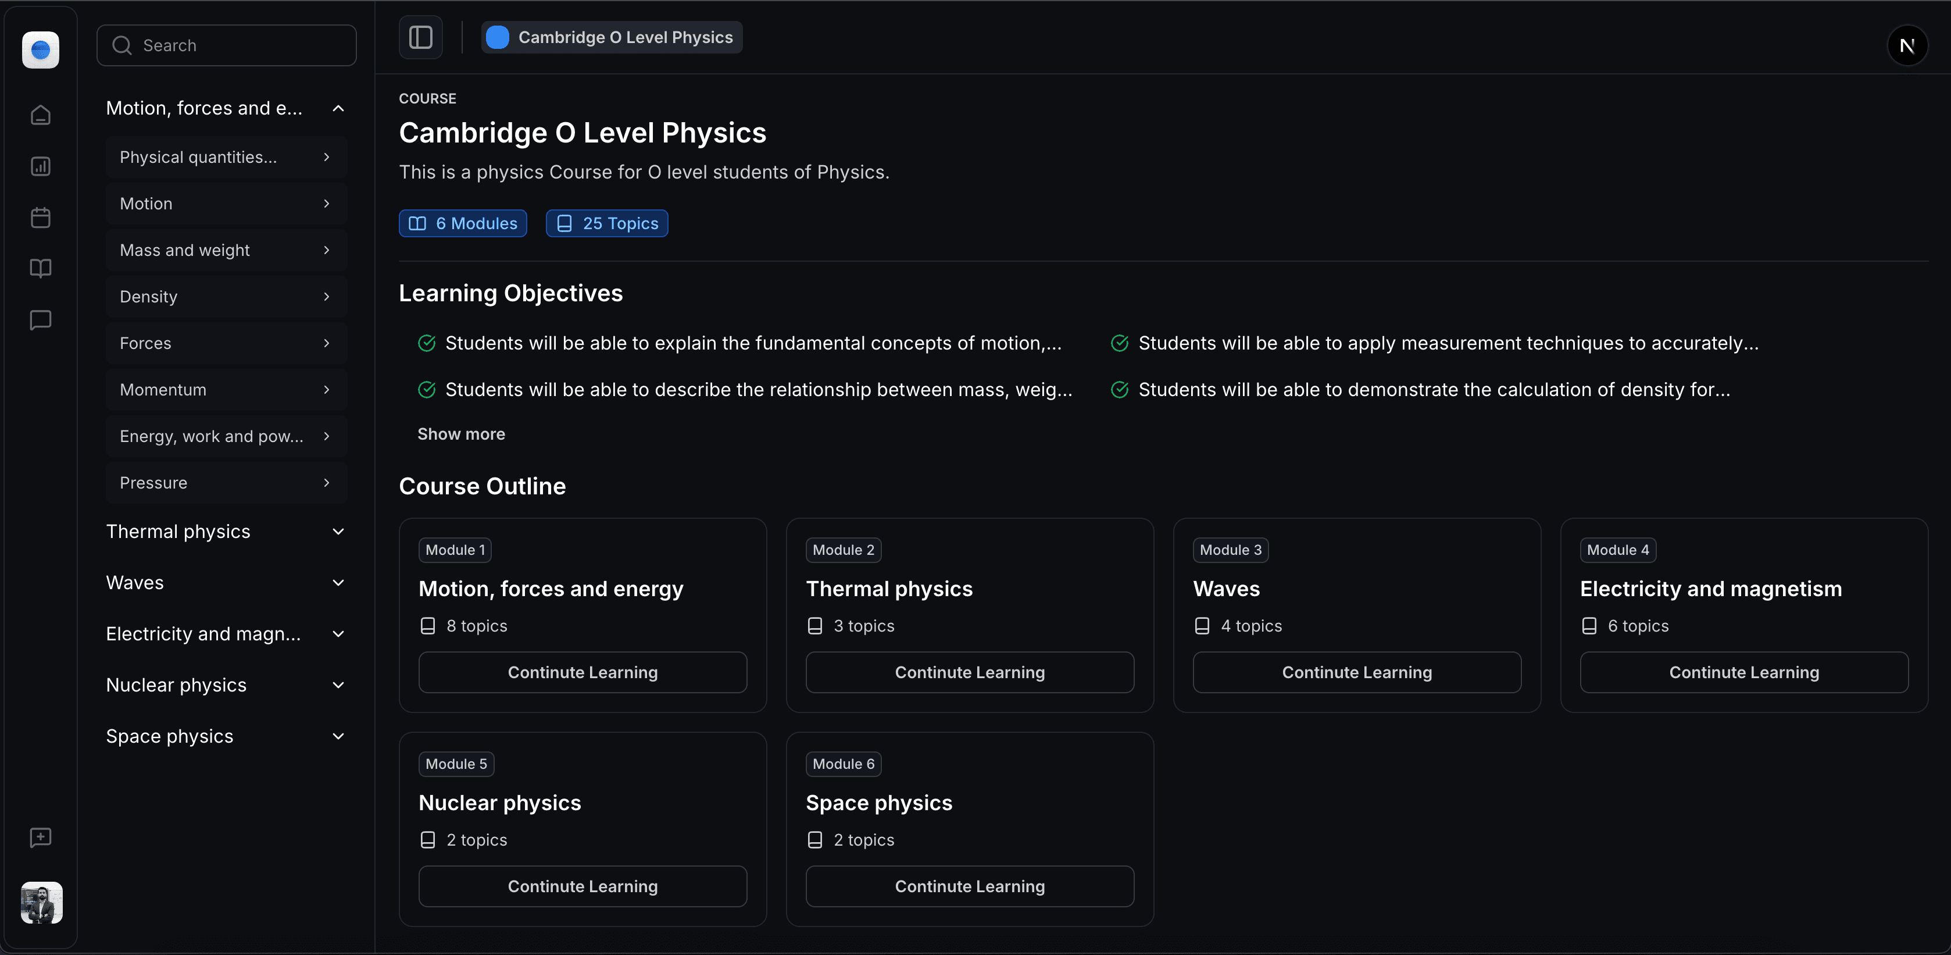Viewport: 1951px width, 955px height.
Task: Open the Home icon in the sidebar
Action: [x=40, y=115]
